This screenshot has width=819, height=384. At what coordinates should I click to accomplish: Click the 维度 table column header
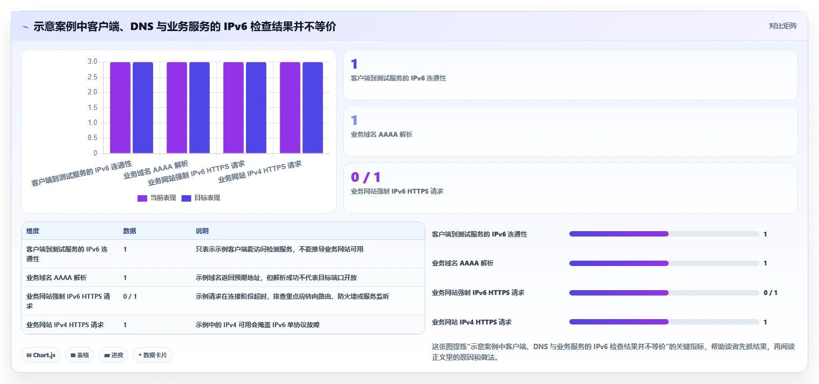tap(33, 231)
